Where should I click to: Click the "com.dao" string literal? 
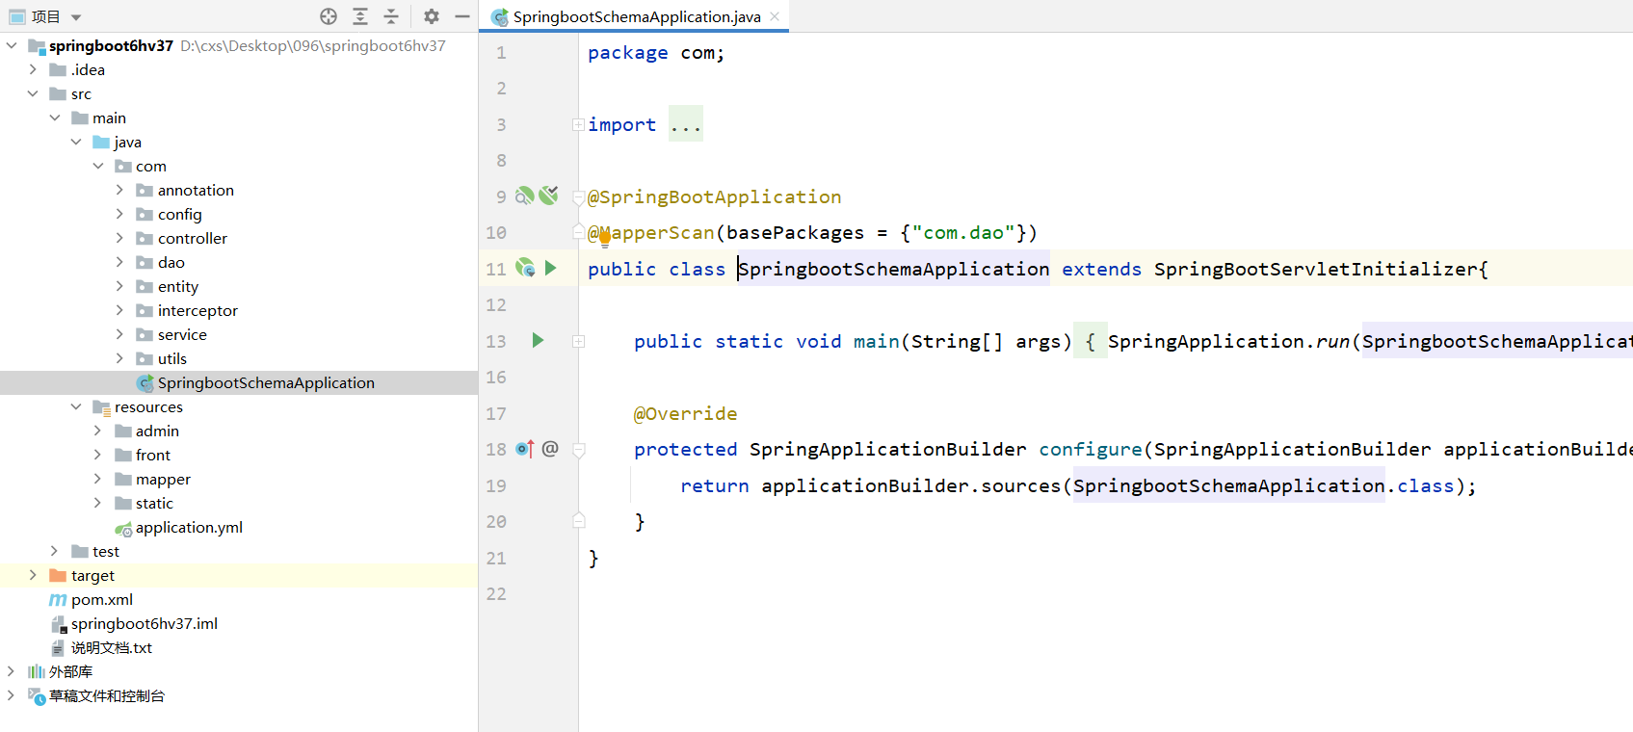962,232
